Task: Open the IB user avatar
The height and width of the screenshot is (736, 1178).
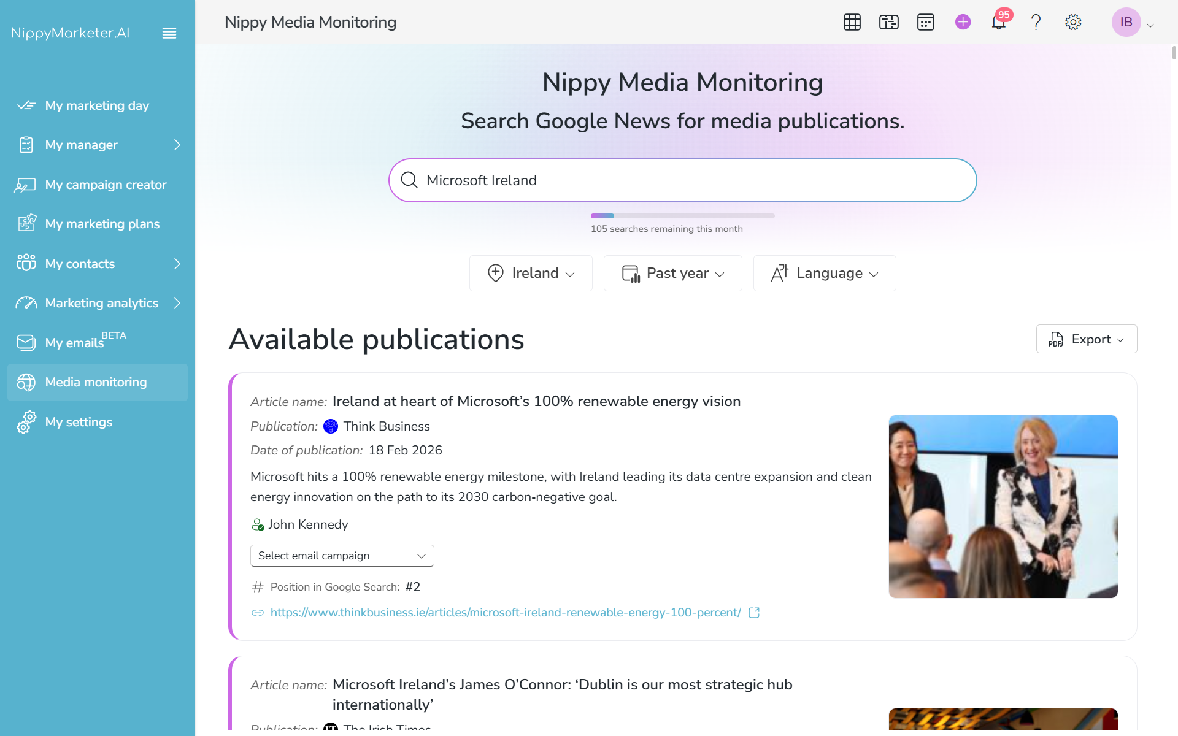Action: click(x=1126, y=22)
